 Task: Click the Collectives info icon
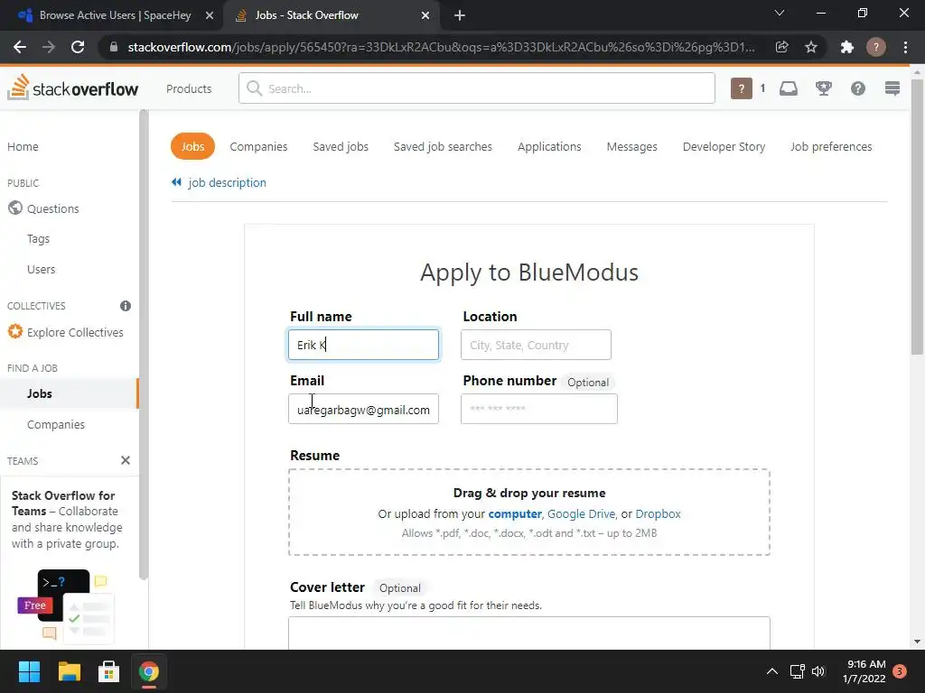[125, 306]
